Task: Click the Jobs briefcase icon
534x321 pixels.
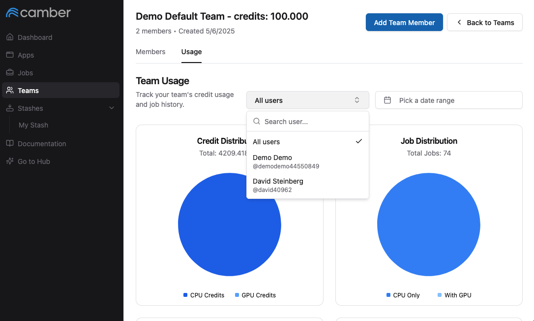Action: tap(10, 72)
